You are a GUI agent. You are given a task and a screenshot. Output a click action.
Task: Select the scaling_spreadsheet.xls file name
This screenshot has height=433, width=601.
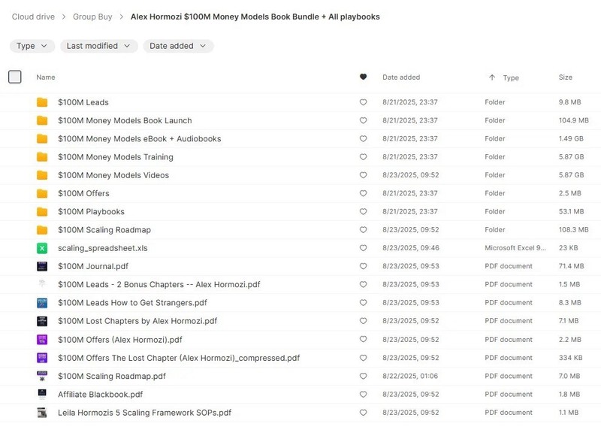click(103, 248)
